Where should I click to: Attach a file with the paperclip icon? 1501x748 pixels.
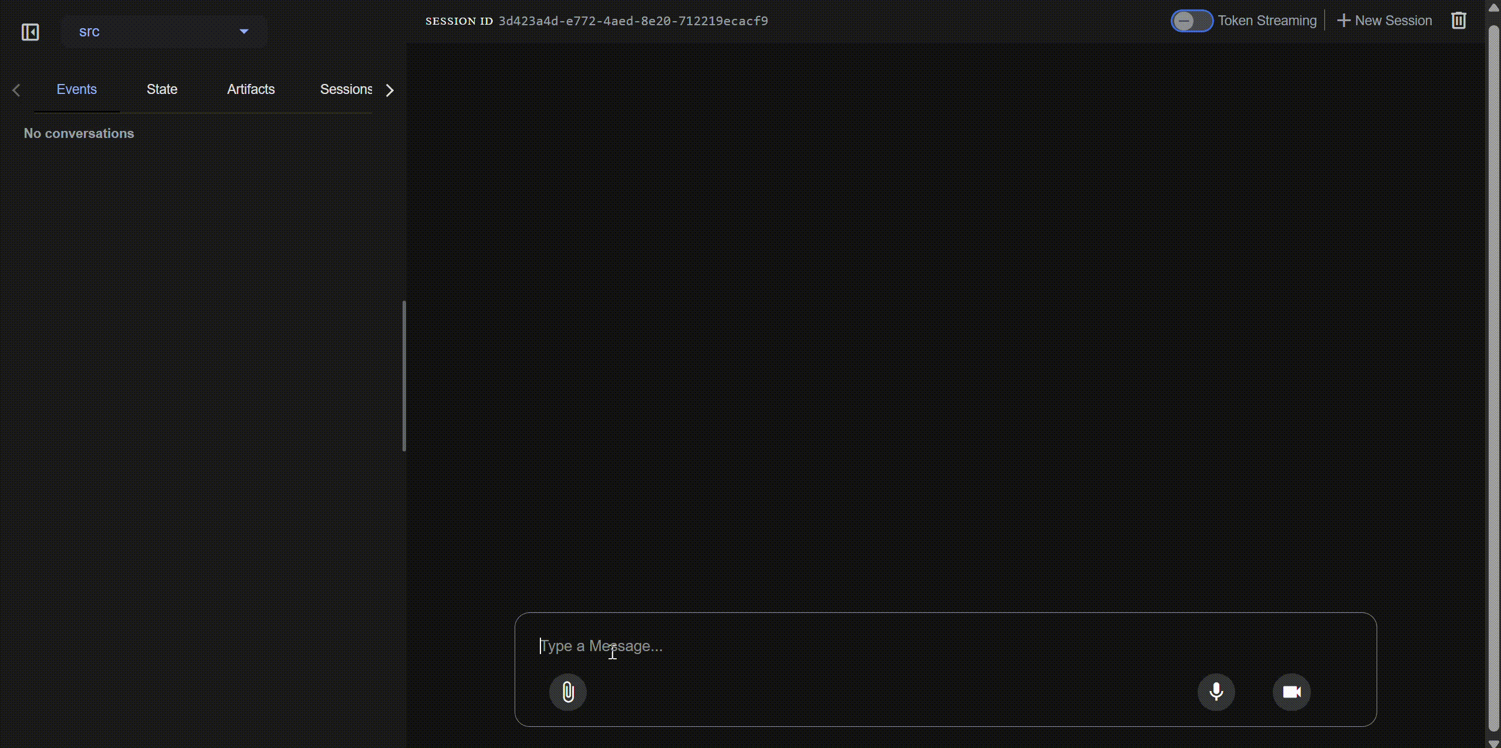click(567, 692)
